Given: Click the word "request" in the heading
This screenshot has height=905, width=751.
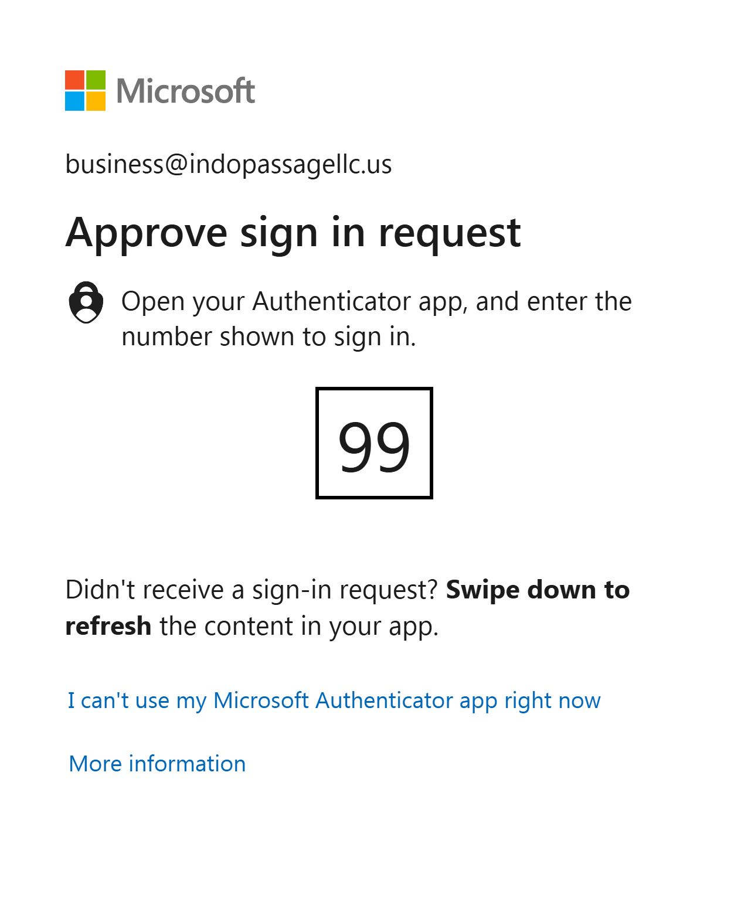Looking at the screenshot, I should click(449, 233).
